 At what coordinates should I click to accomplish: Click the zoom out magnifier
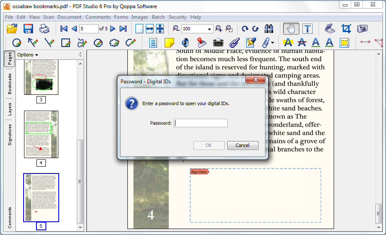coord(176,29)
